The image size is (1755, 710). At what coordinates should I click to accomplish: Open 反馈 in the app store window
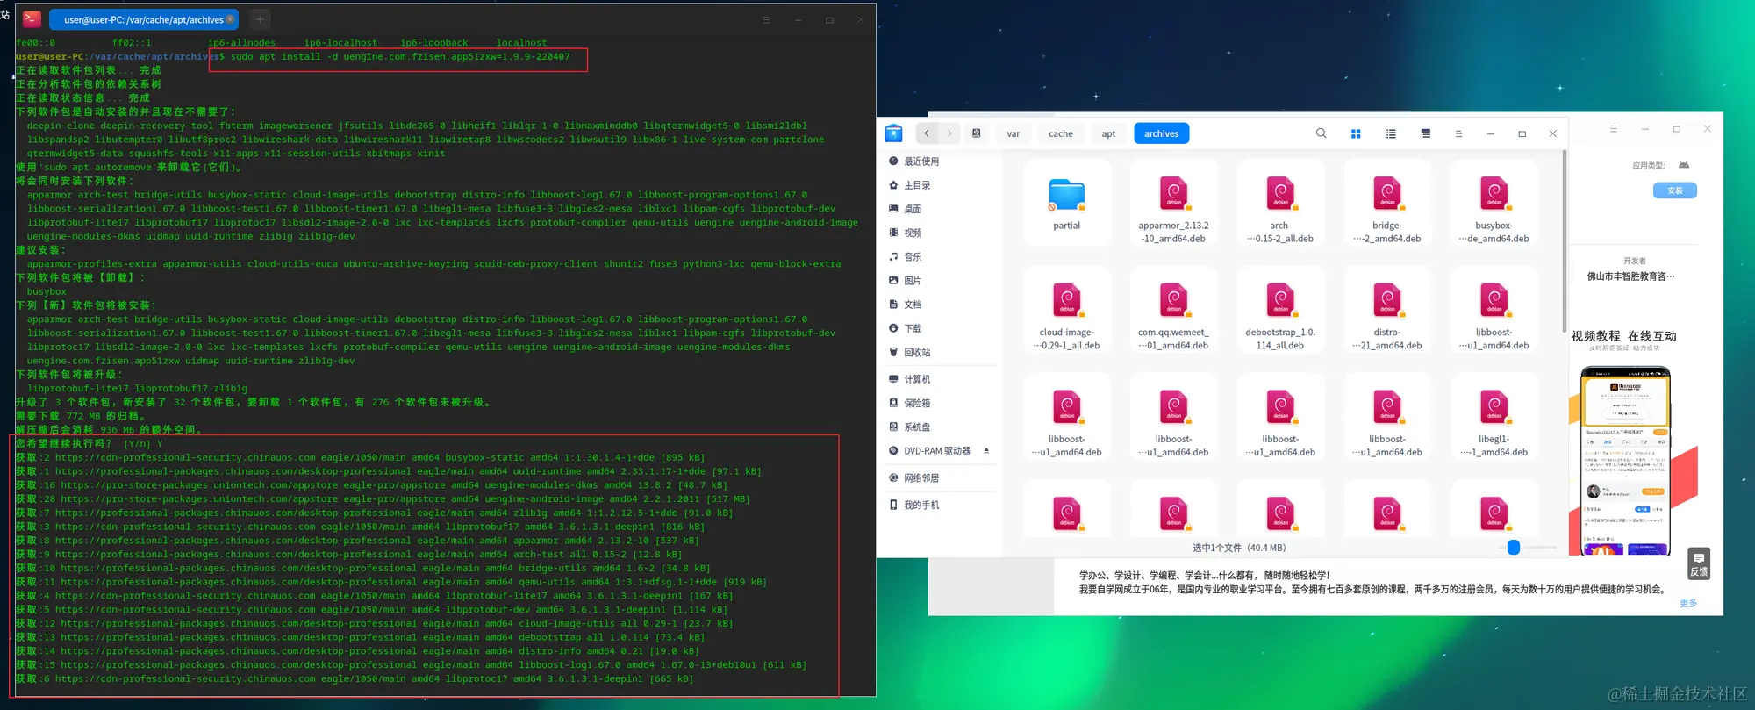pos(1699,563)
